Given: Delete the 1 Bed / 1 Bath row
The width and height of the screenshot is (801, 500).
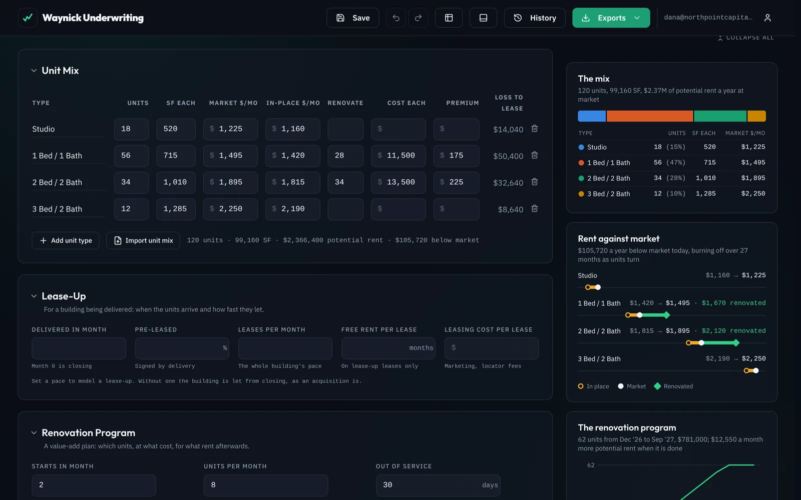Looking at the screenshot, I should point(535,155).
